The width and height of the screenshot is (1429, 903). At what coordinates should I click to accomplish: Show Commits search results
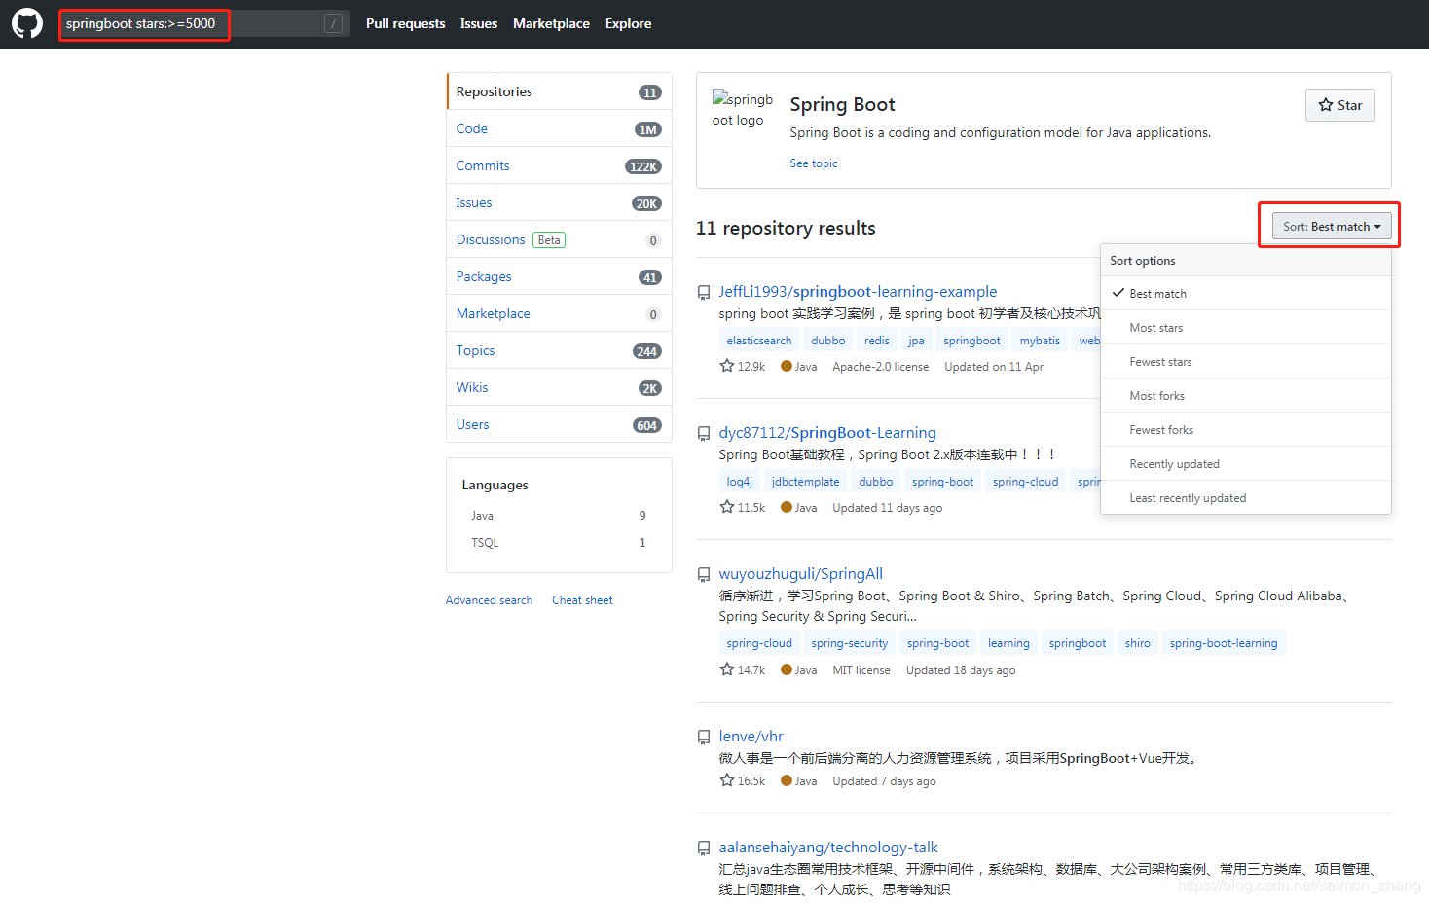[x=559, y=165]
